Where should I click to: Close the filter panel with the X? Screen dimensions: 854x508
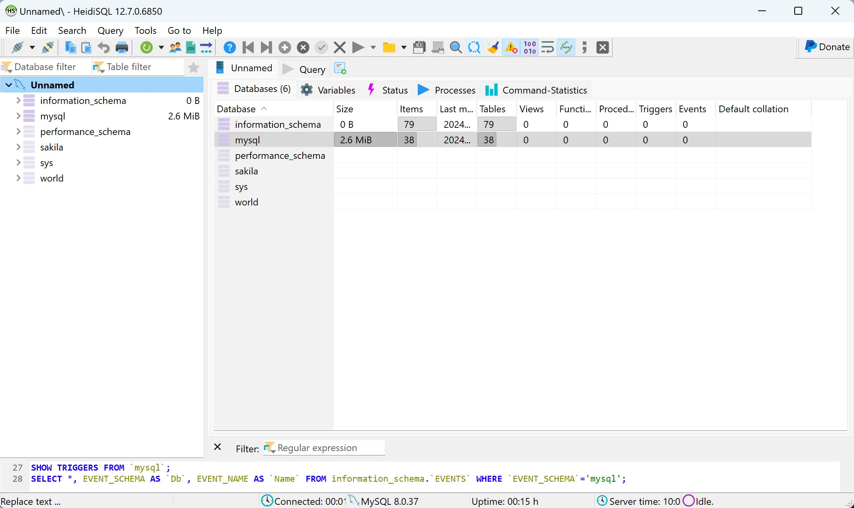tap(217, 447)
